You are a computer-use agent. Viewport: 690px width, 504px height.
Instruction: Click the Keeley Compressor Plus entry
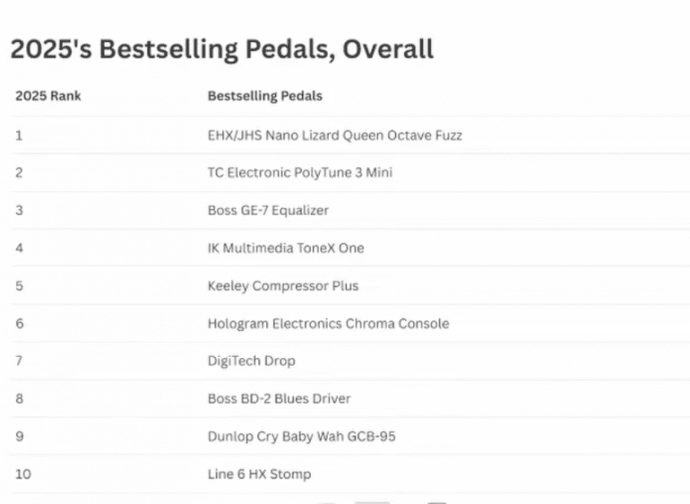click(282, 286)
